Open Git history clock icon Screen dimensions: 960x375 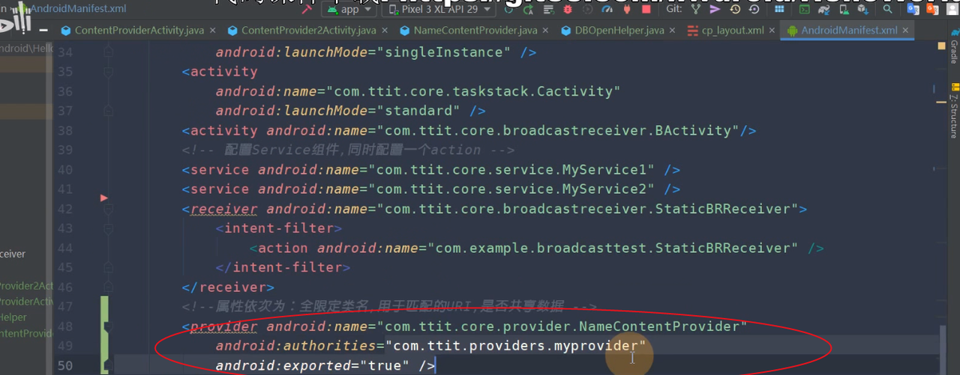pos(734,10)
